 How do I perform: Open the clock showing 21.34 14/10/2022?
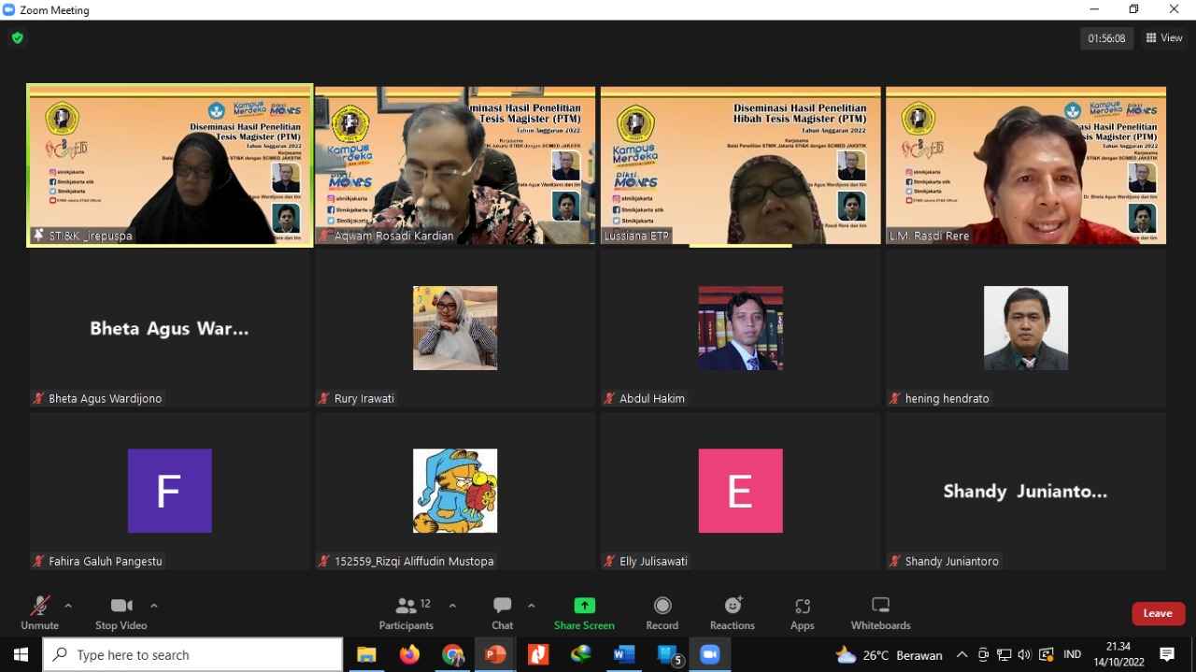click(1118, 655)
